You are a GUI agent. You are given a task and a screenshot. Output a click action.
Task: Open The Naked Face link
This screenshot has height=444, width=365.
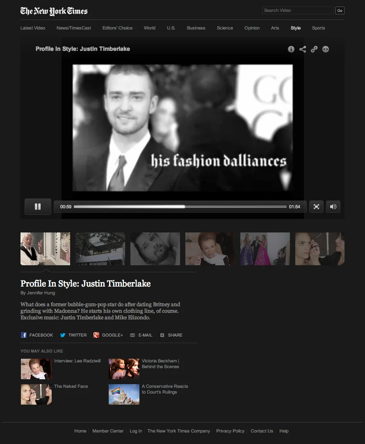(71, 386)
